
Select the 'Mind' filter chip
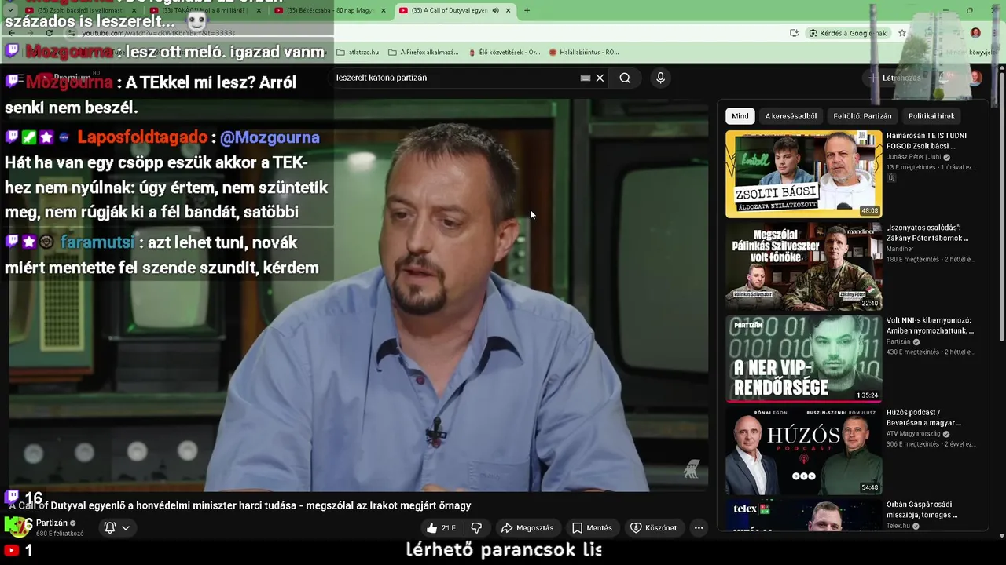[x=740, y=116]
